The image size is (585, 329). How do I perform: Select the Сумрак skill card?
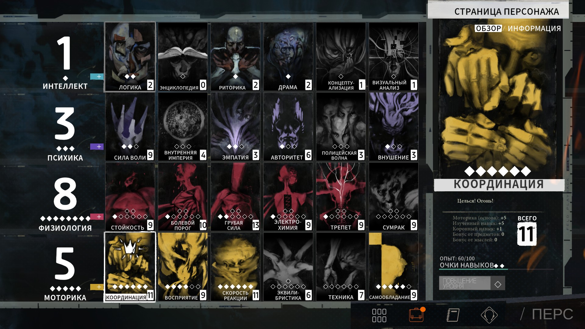coord(394,197)
